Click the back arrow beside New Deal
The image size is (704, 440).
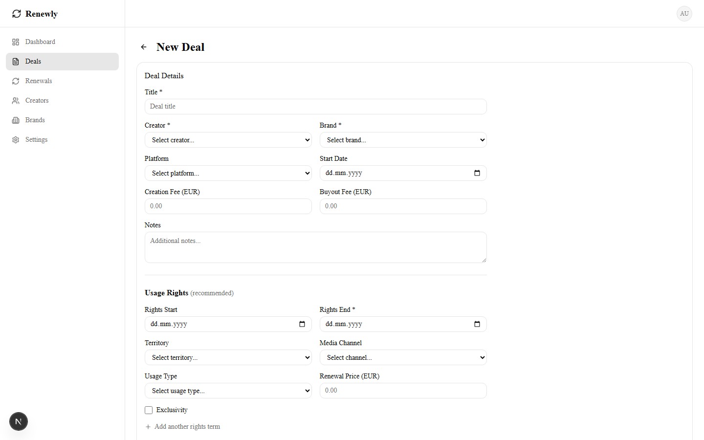point(144,47)
